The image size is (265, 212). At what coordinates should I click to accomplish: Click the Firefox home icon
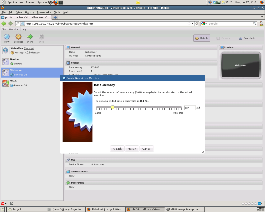[x=261, y=23]
